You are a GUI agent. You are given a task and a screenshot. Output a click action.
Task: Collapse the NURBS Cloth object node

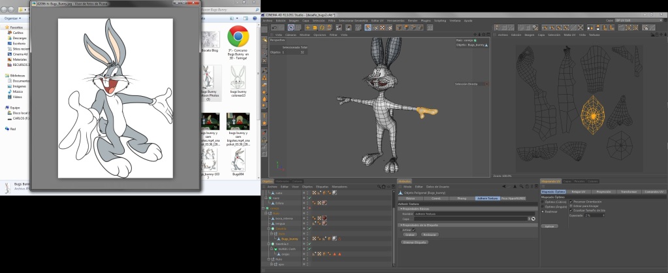tap(272, 249)
